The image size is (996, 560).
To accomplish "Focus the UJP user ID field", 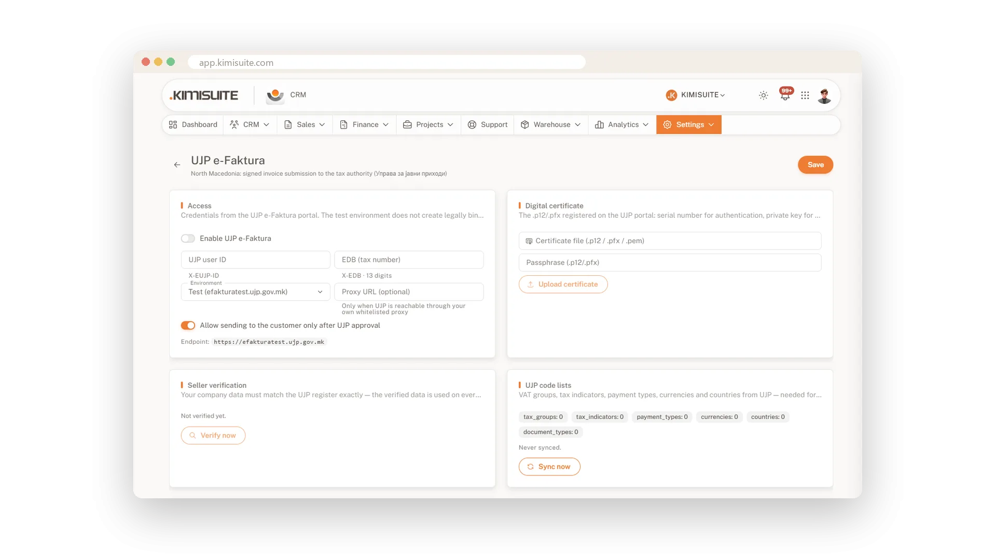I will 256,260.
